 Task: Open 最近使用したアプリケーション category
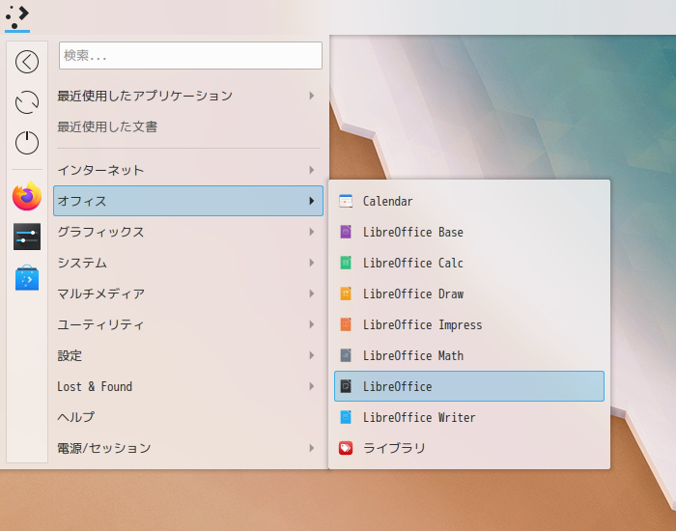(188, 96)
